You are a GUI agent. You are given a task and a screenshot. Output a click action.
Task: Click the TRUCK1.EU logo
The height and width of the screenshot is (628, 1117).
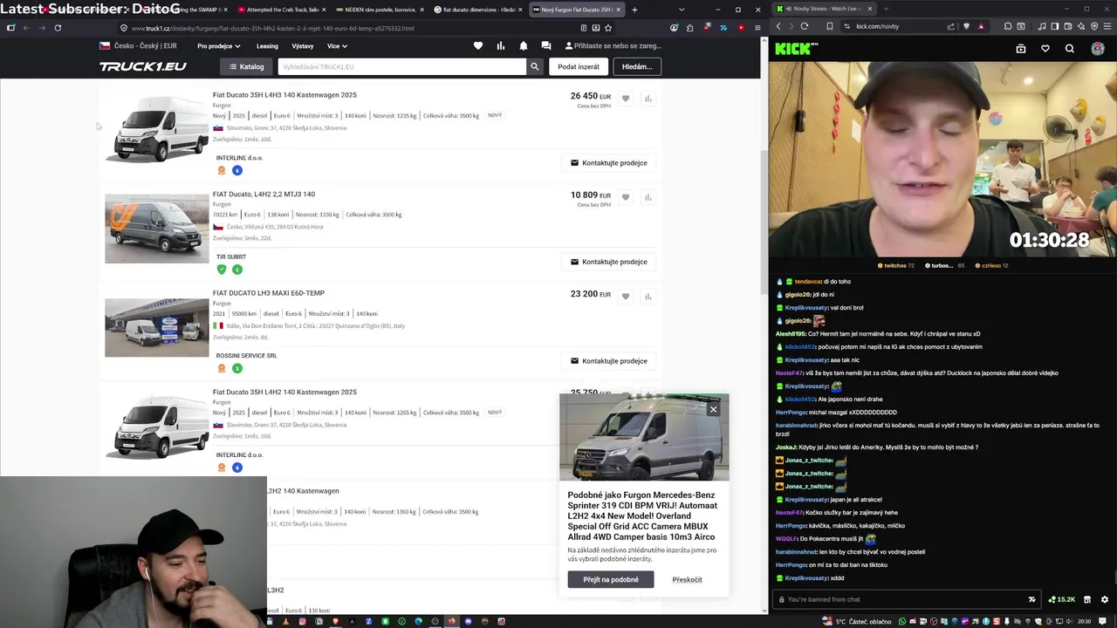(x=142, y=66)
